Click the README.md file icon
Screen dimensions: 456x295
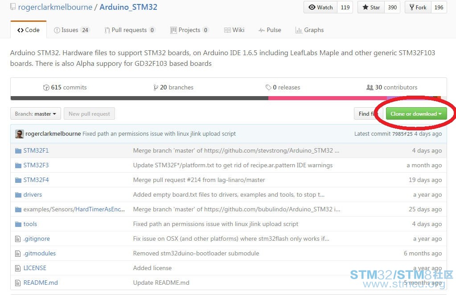coord(18,283)
